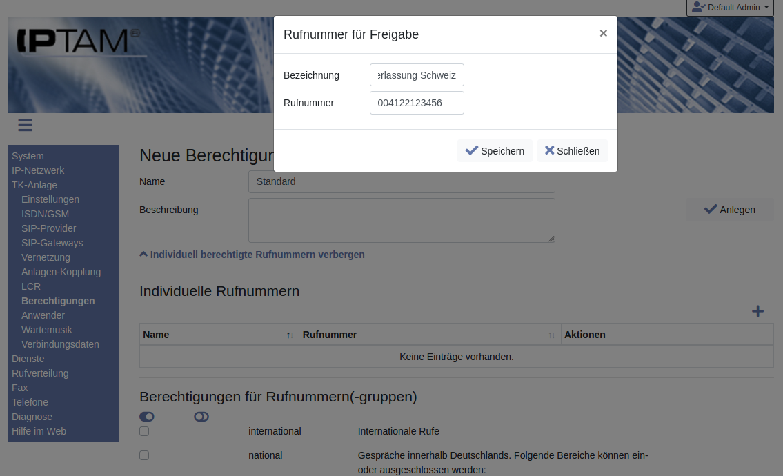Check the national permission checkbox
Viewport: 783px width, 476px height.
(144, 455)
